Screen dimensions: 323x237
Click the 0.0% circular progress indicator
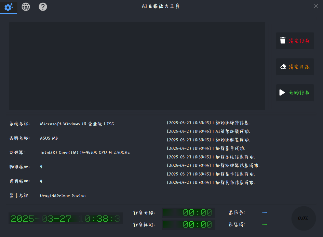[x=303, y=218]
